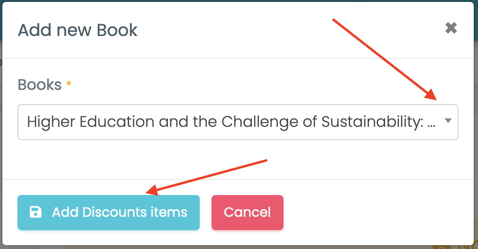Click the floppy disk save icon
The height and width of the screenshot is (249, 478).
click(35, 212)
